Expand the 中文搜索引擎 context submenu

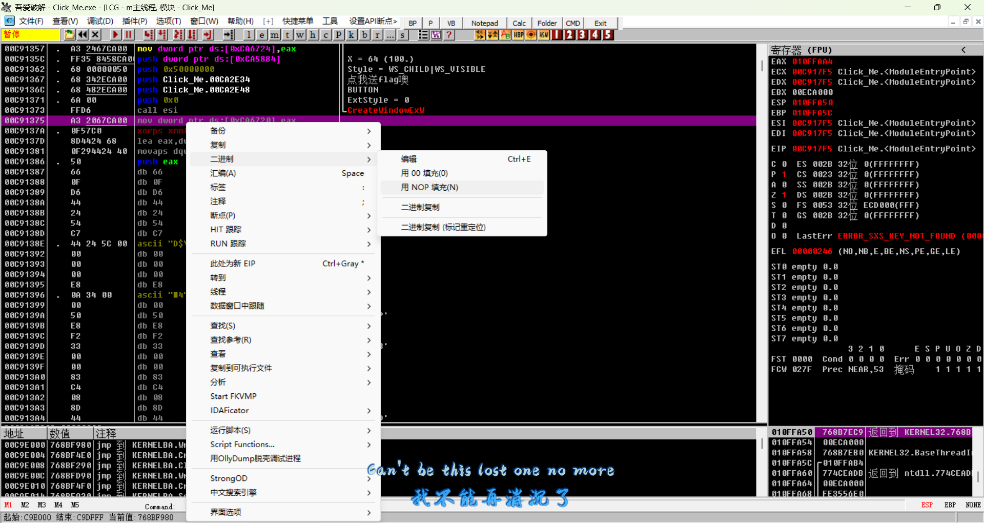[x=283, y=492]
